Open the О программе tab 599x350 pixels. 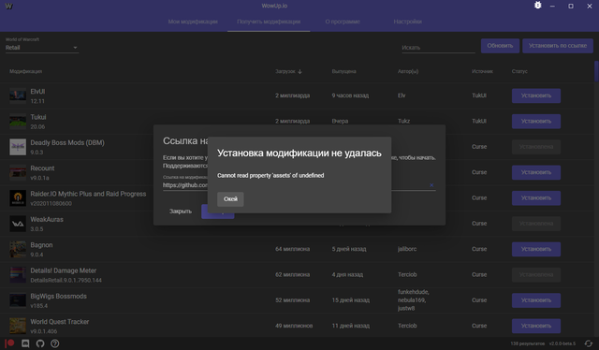(x=343, y=22)
